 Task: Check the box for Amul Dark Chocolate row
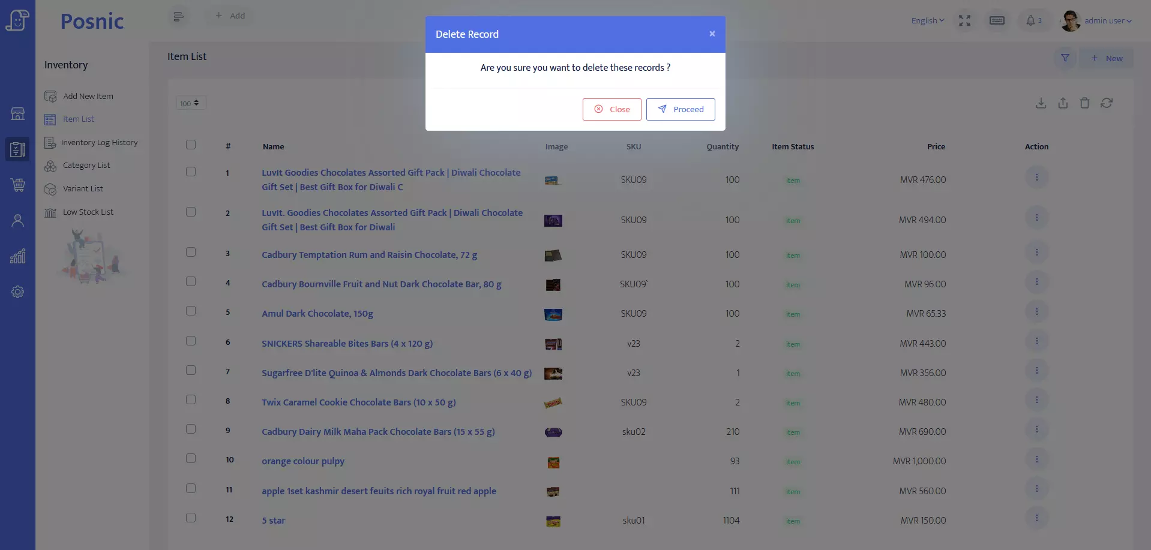191,311
